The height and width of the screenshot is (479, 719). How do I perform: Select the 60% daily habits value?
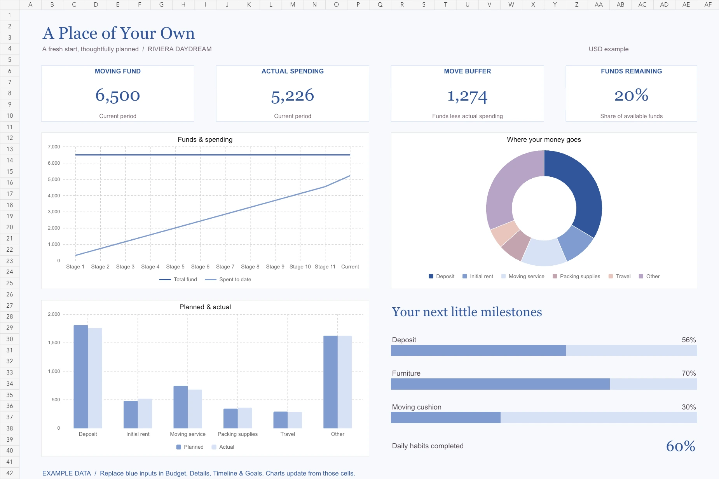[x=681, y=446]
